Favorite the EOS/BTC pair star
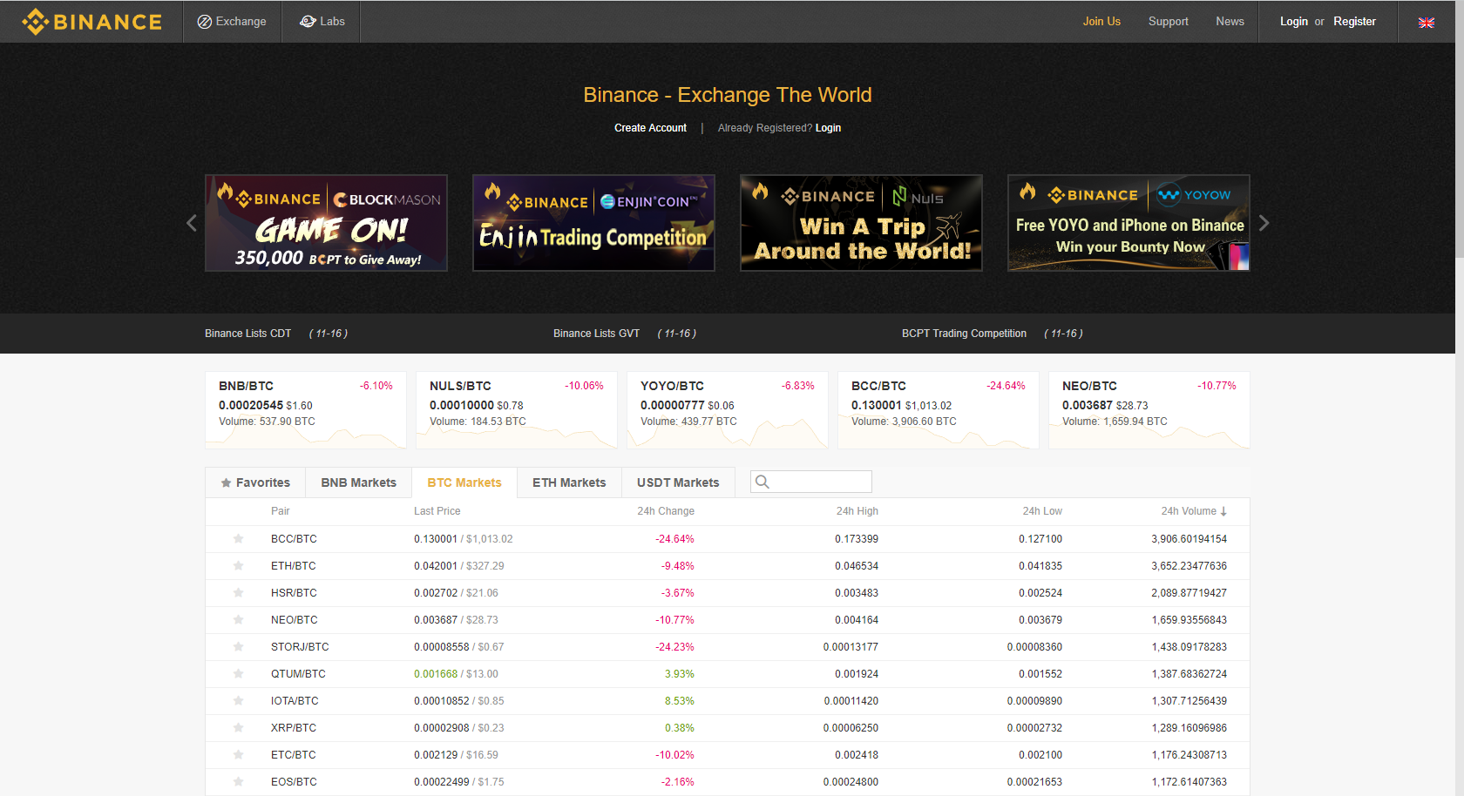 [238, 782]
